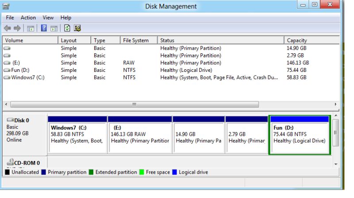The width and height of the screenshot is (354, 198).
Task: Sort by the Volume column header
Action: pos(30,40)
